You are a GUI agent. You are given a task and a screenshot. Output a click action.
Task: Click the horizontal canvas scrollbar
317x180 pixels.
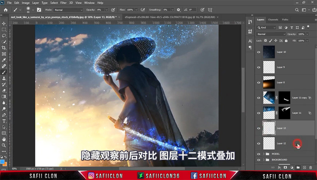point(152,168)
